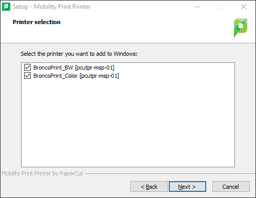Click the white header panel beside Printer selection
Image resolution: width=256 pixels, height=198 pixels.
[x=145, y=28]
